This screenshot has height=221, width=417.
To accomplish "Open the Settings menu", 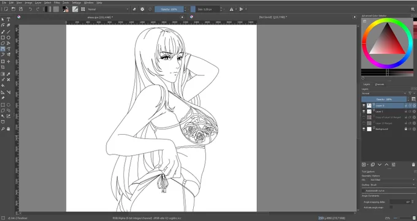I will (x=76, y=2).
